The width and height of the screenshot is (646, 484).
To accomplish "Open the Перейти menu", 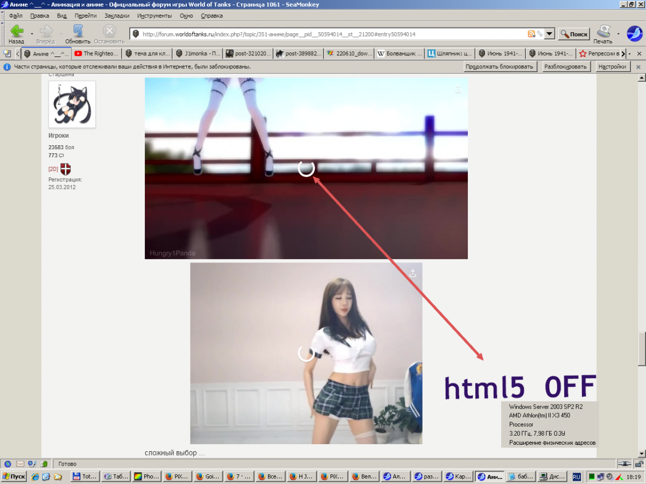I will [86, 16].
